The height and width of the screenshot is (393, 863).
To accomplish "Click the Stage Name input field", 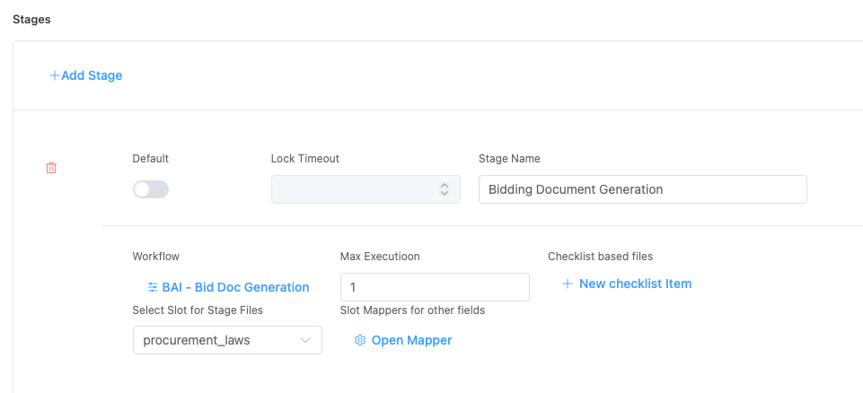I will (643, 189).
